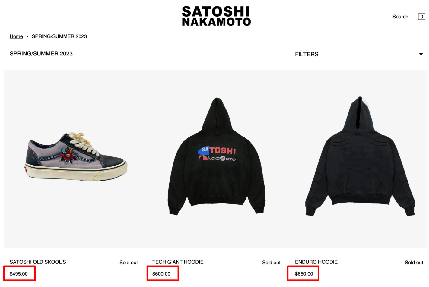Click the Search link

click(400, 17)
